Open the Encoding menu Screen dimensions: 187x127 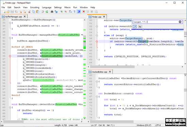(35, 7)
